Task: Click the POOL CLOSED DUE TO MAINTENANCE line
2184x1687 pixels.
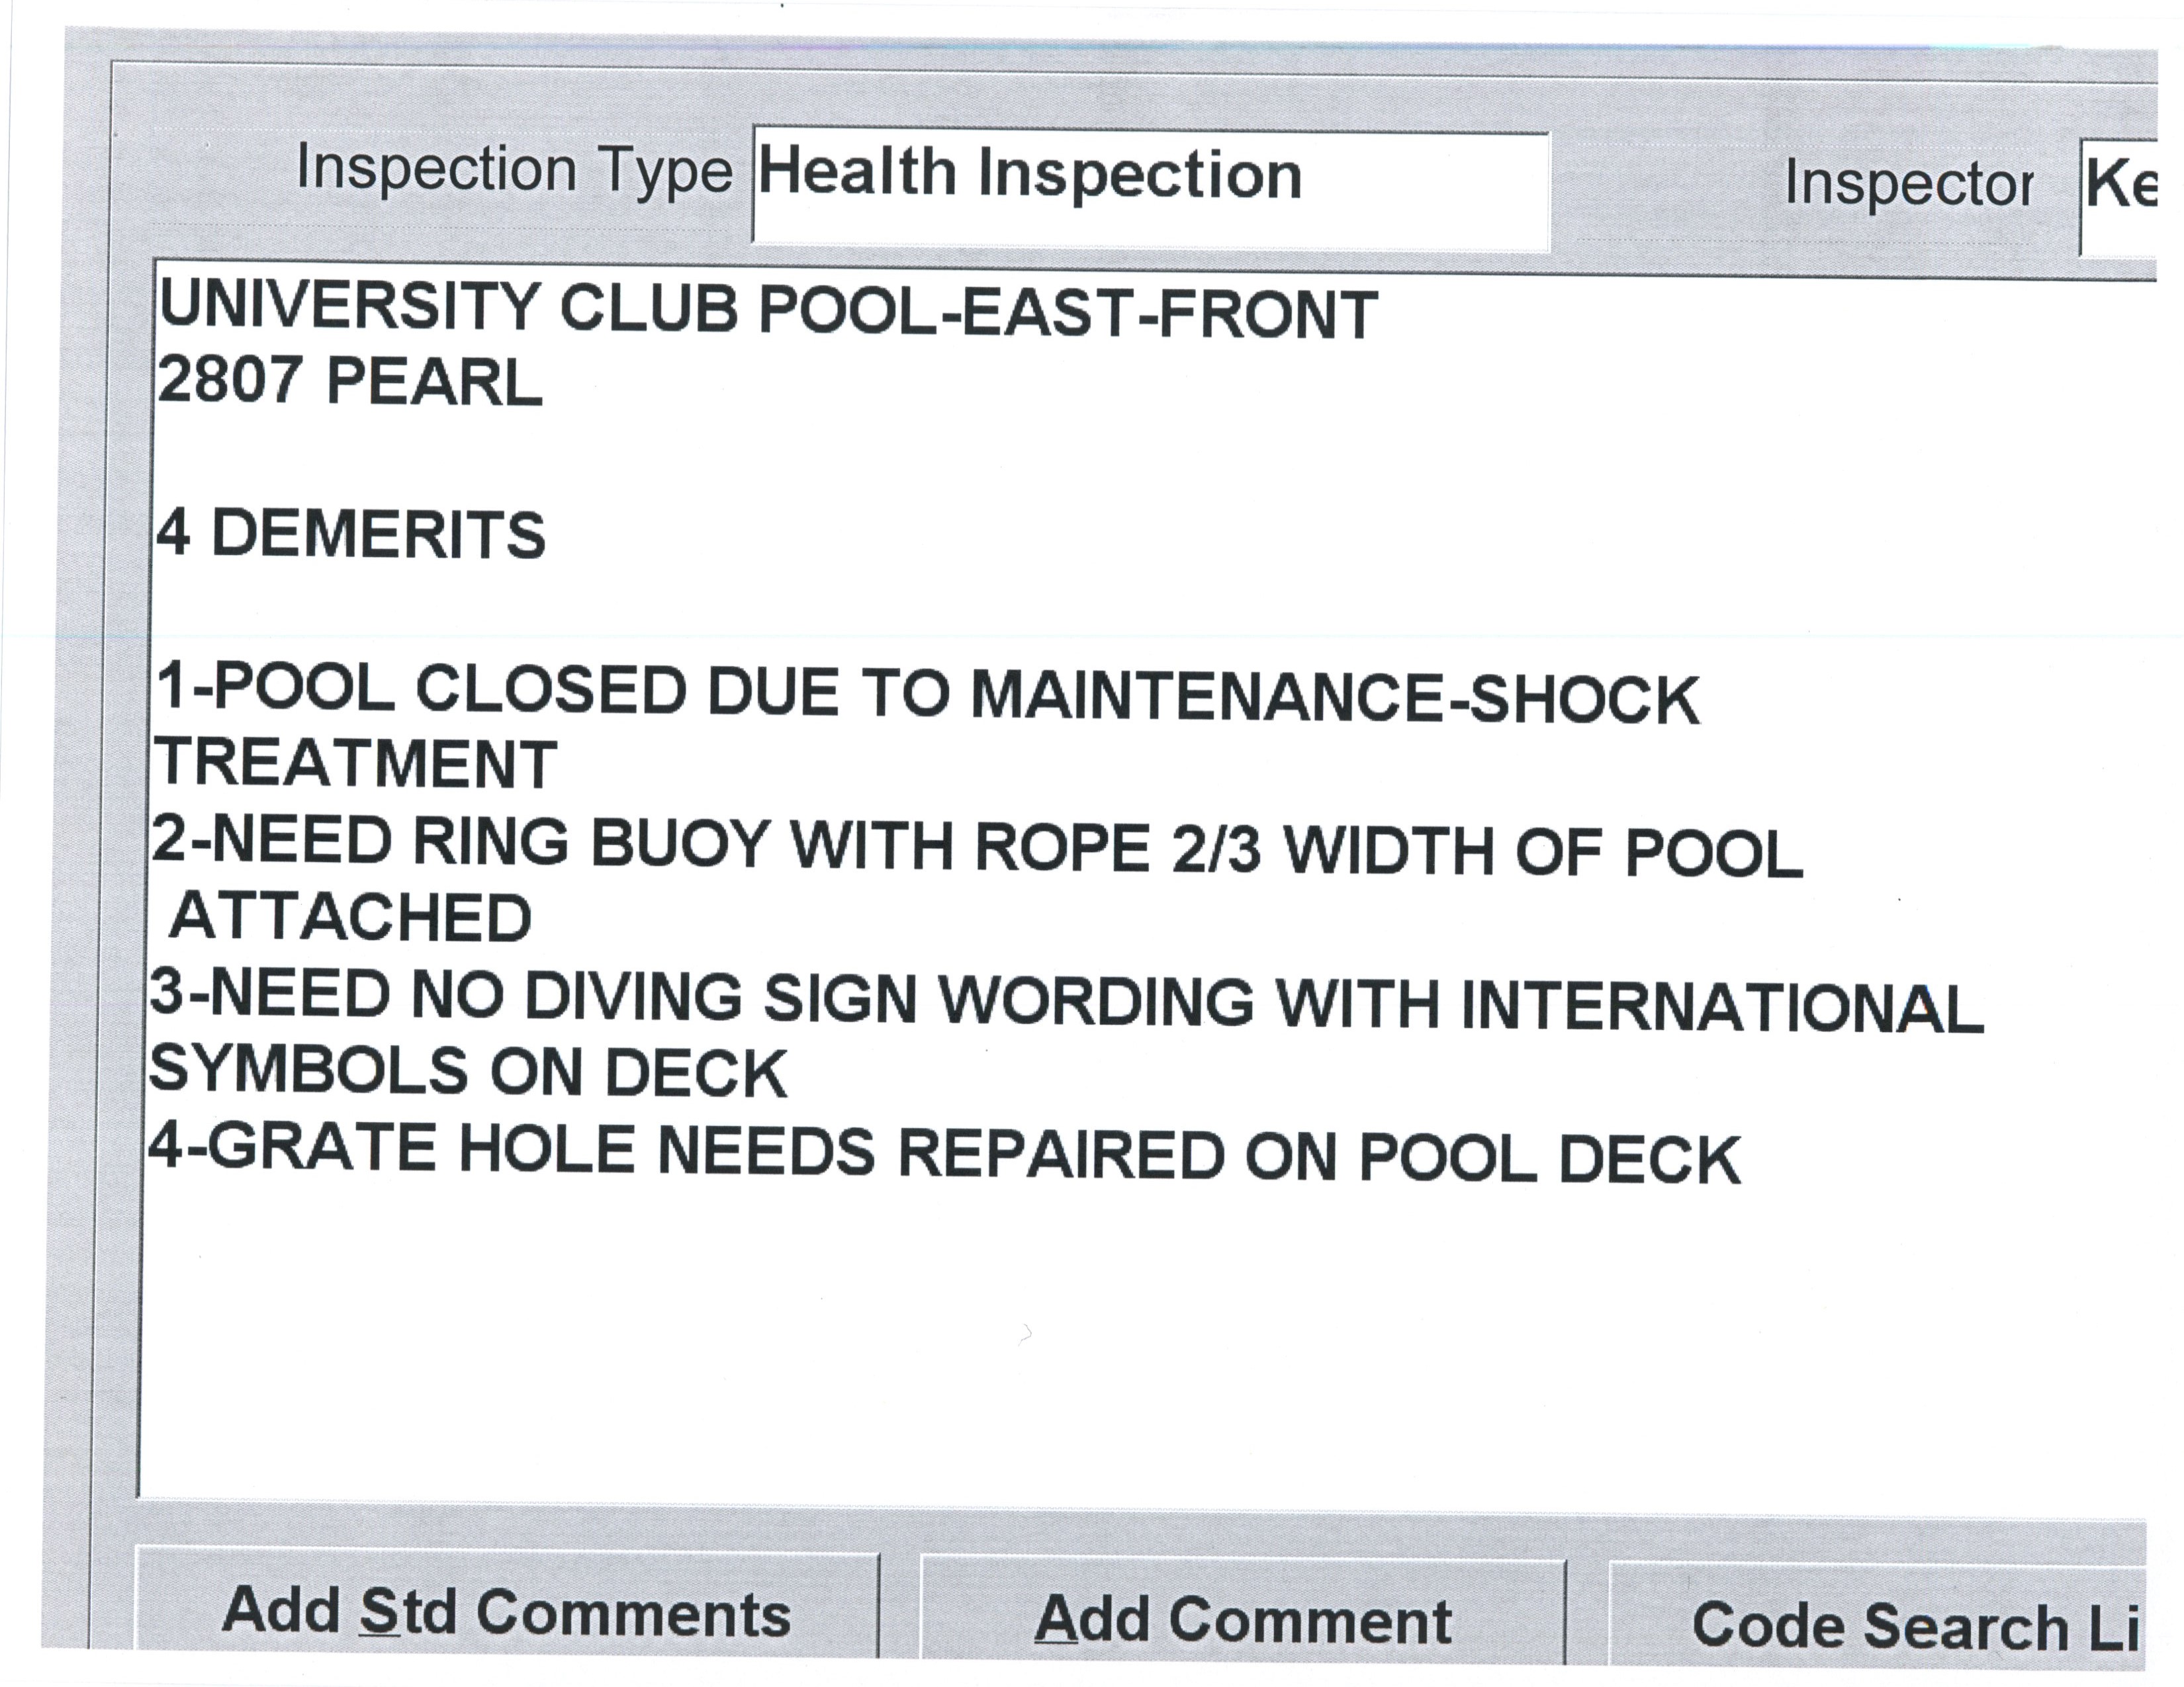Action: click(926, 693)
